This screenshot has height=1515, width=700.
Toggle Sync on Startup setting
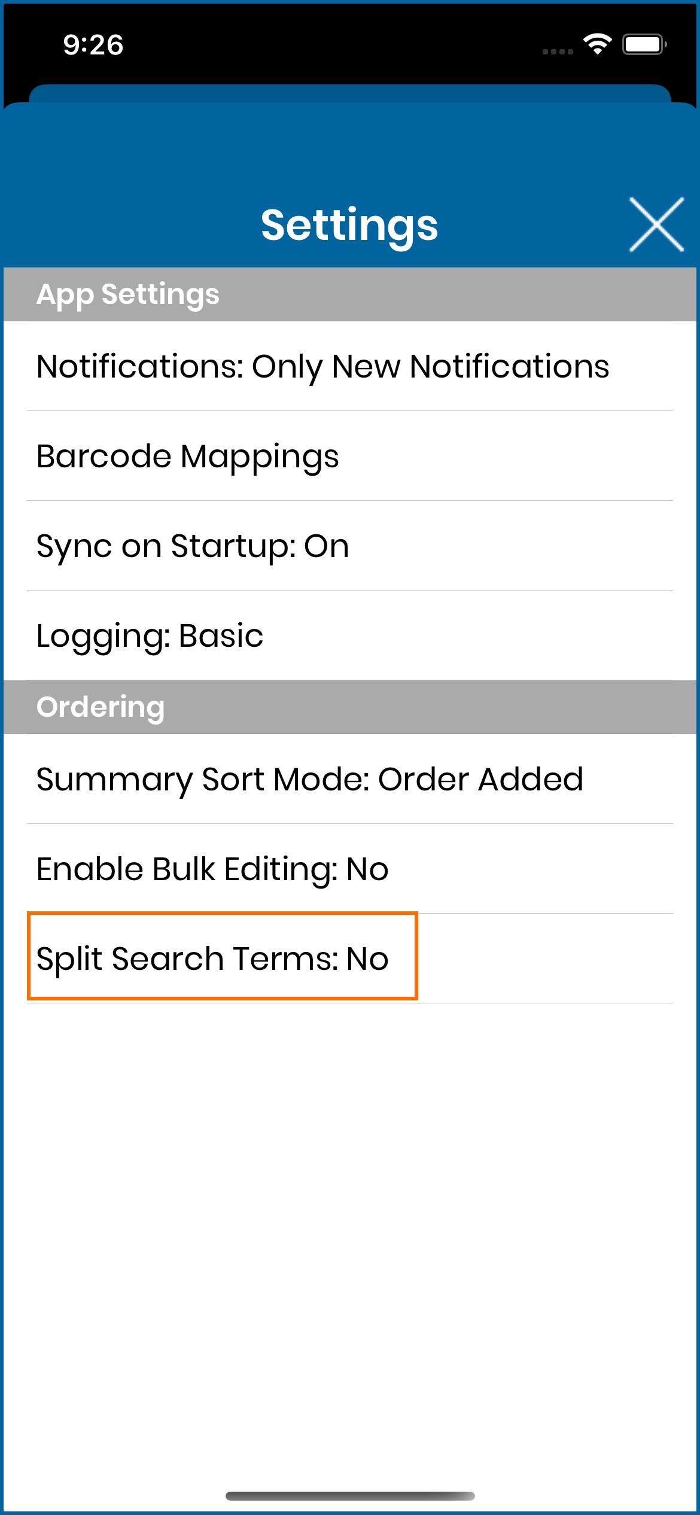pyautogui.click(x=350, y=546)
